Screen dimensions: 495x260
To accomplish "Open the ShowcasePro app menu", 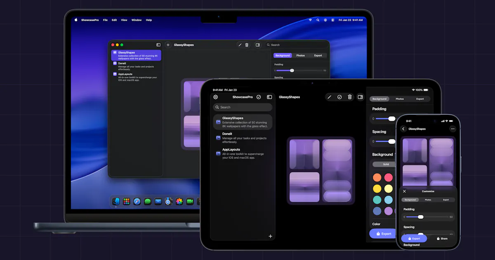I will (x=90, y=20).
